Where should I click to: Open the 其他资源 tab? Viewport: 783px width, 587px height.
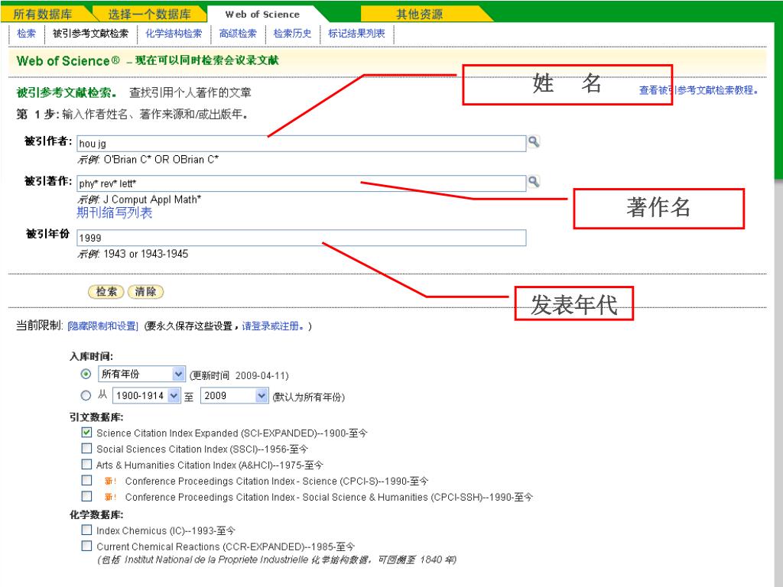pos(420,14)
